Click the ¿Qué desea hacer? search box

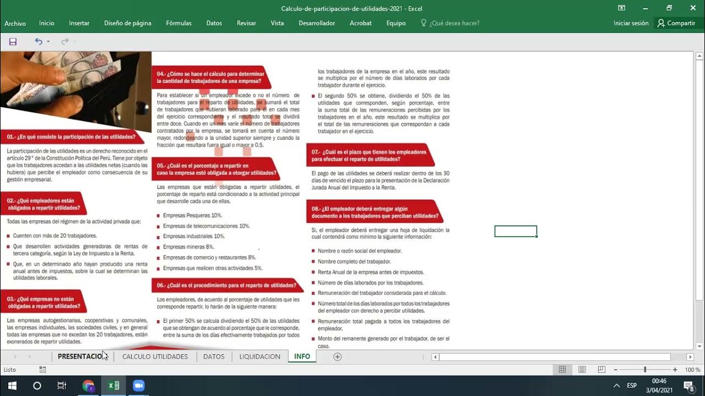coord(450,23)
